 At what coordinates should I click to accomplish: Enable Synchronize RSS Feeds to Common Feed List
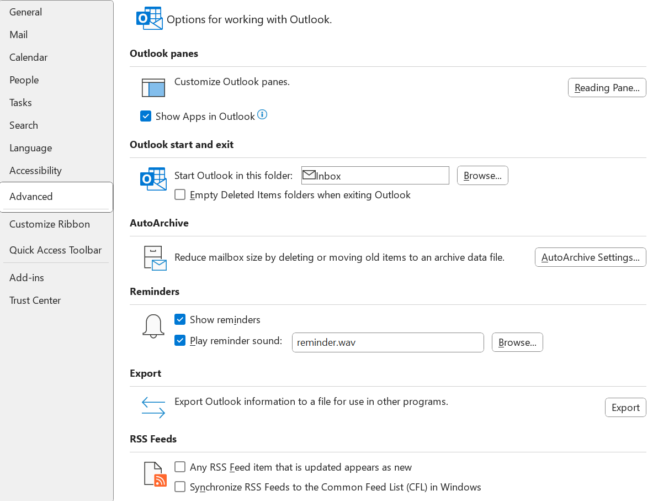pos(180,487)
